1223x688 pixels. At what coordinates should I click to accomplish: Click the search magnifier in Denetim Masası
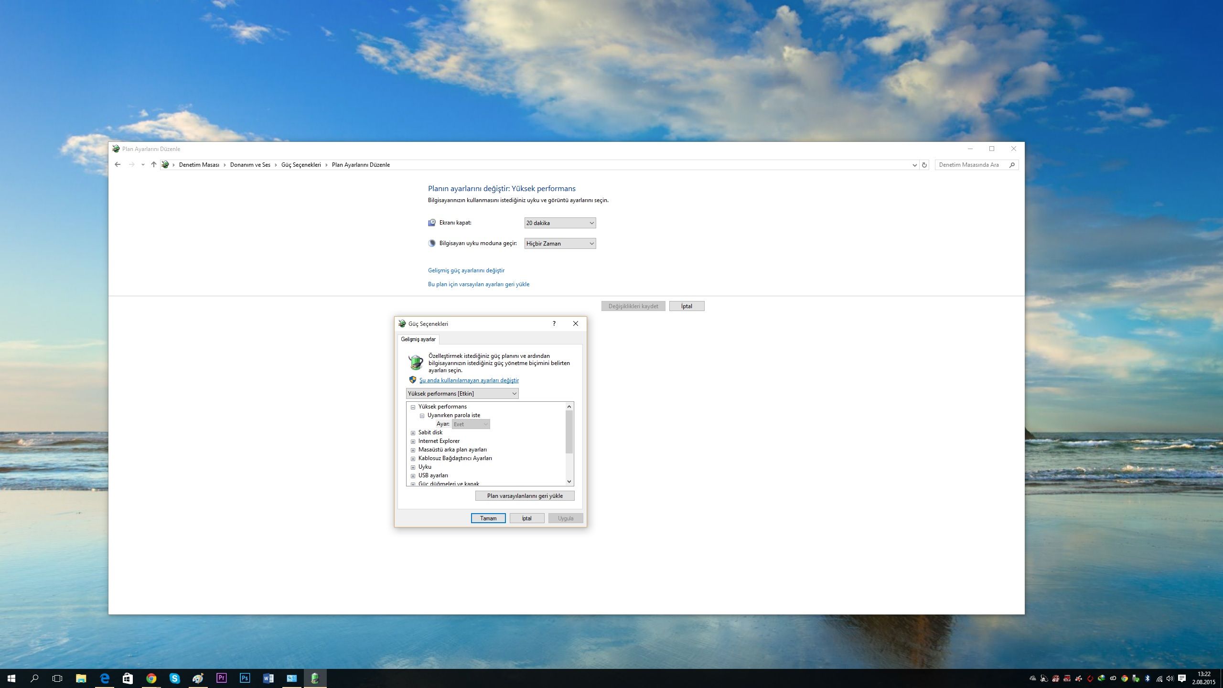[x=1012, y=165]
